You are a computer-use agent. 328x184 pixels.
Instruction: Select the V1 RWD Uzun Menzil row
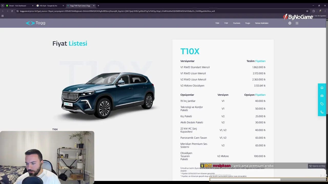[223, 73]
